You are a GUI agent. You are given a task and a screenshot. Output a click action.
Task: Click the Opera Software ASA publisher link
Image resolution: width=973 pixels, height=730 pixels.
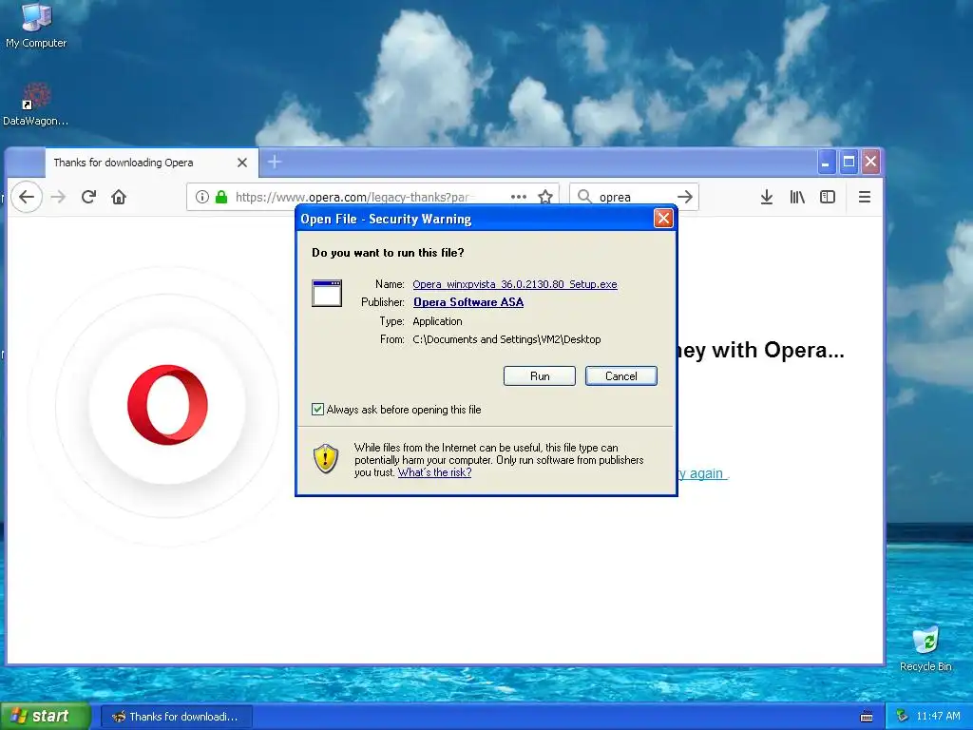click(467, 302)
